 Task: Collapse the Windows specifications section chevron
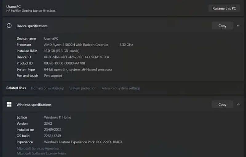pos(238,104)
